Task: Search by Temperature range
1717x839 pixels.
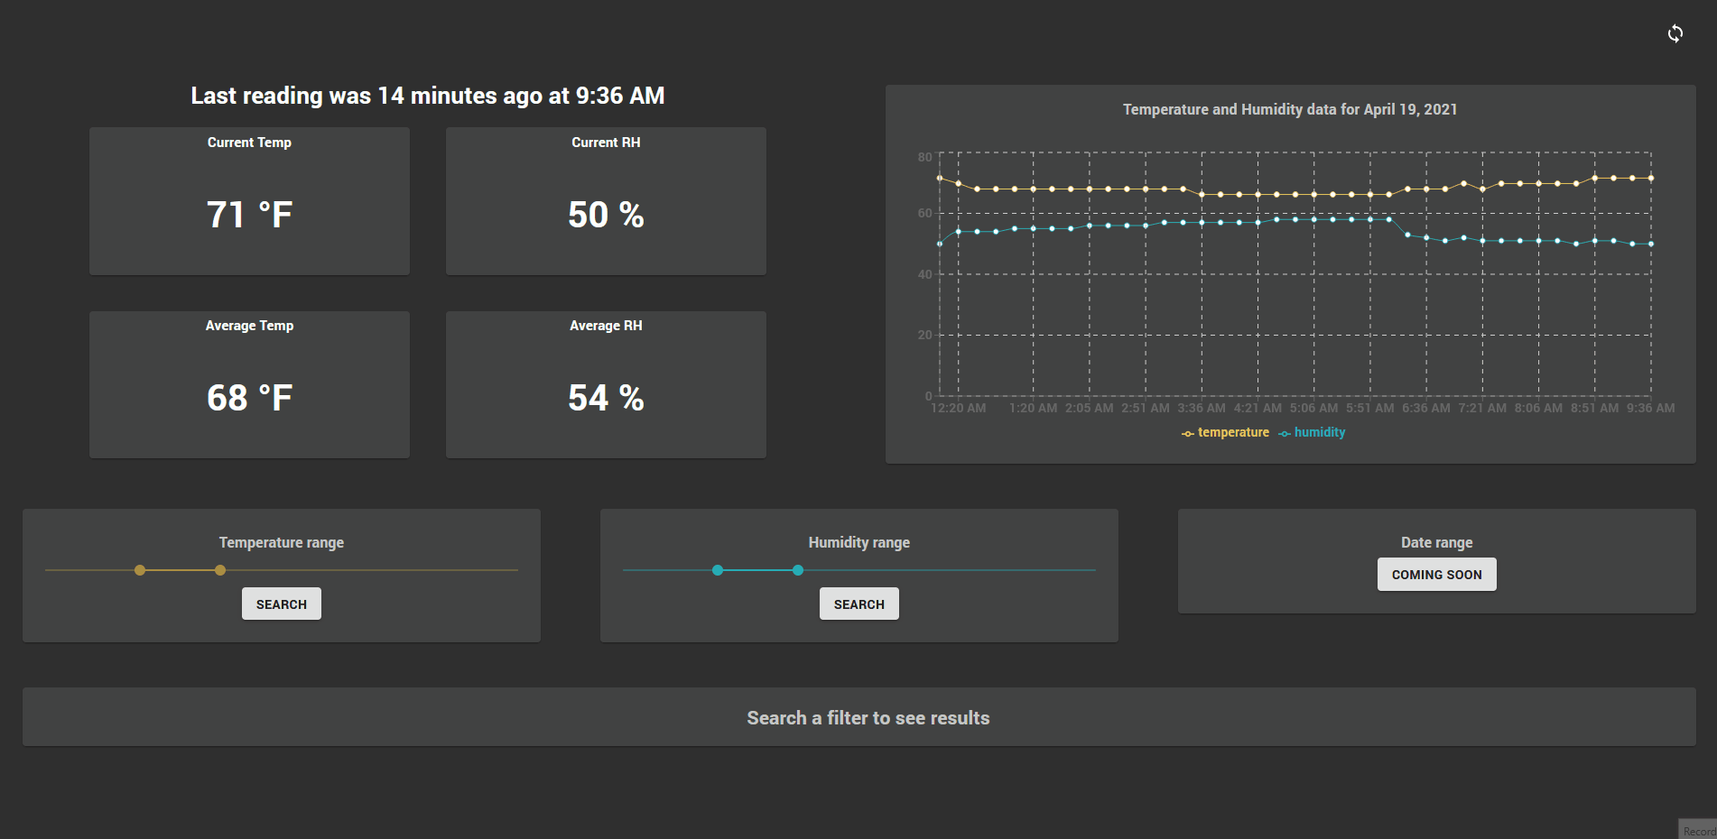Action: (282, 604)
